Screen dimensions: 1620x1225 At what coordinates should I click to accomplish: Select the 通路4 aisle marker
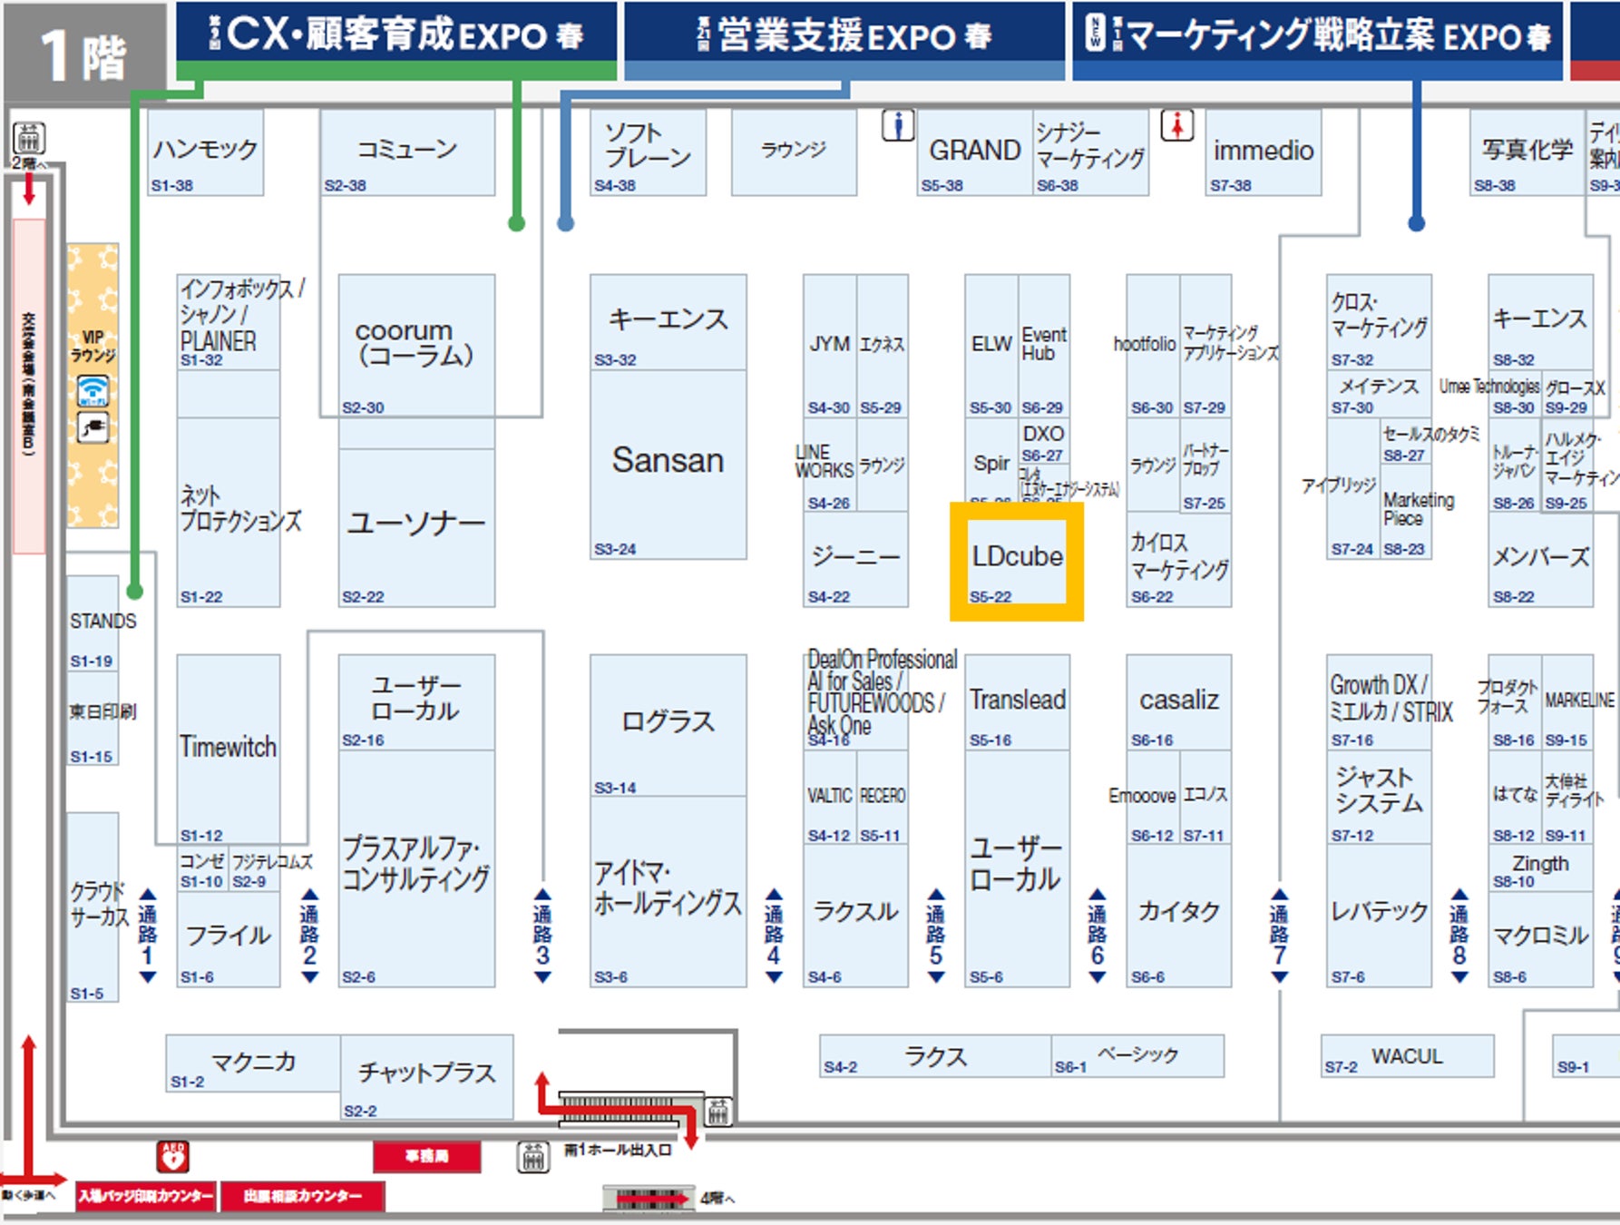pos(774,936)
